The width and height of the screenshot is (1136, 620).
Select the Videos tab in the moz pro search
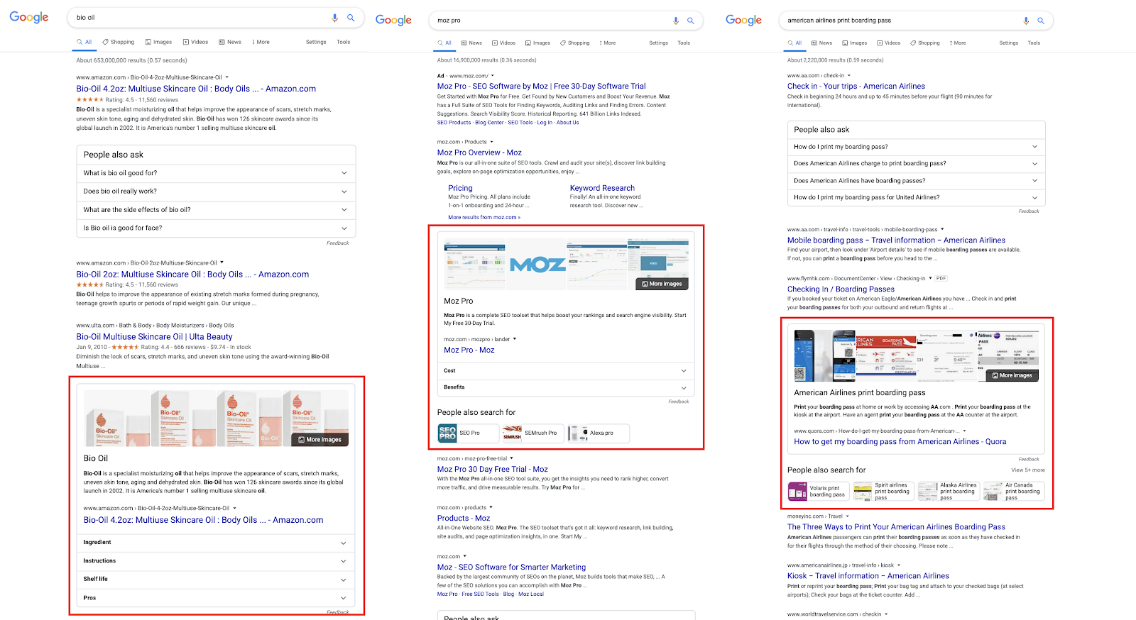point(503,43)
